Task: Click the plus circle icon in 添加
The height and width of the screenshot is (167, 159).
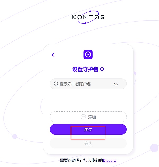Action: [x=83, y=117]
